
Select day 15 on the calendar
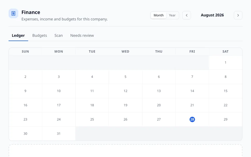click(x=226, y=91)
